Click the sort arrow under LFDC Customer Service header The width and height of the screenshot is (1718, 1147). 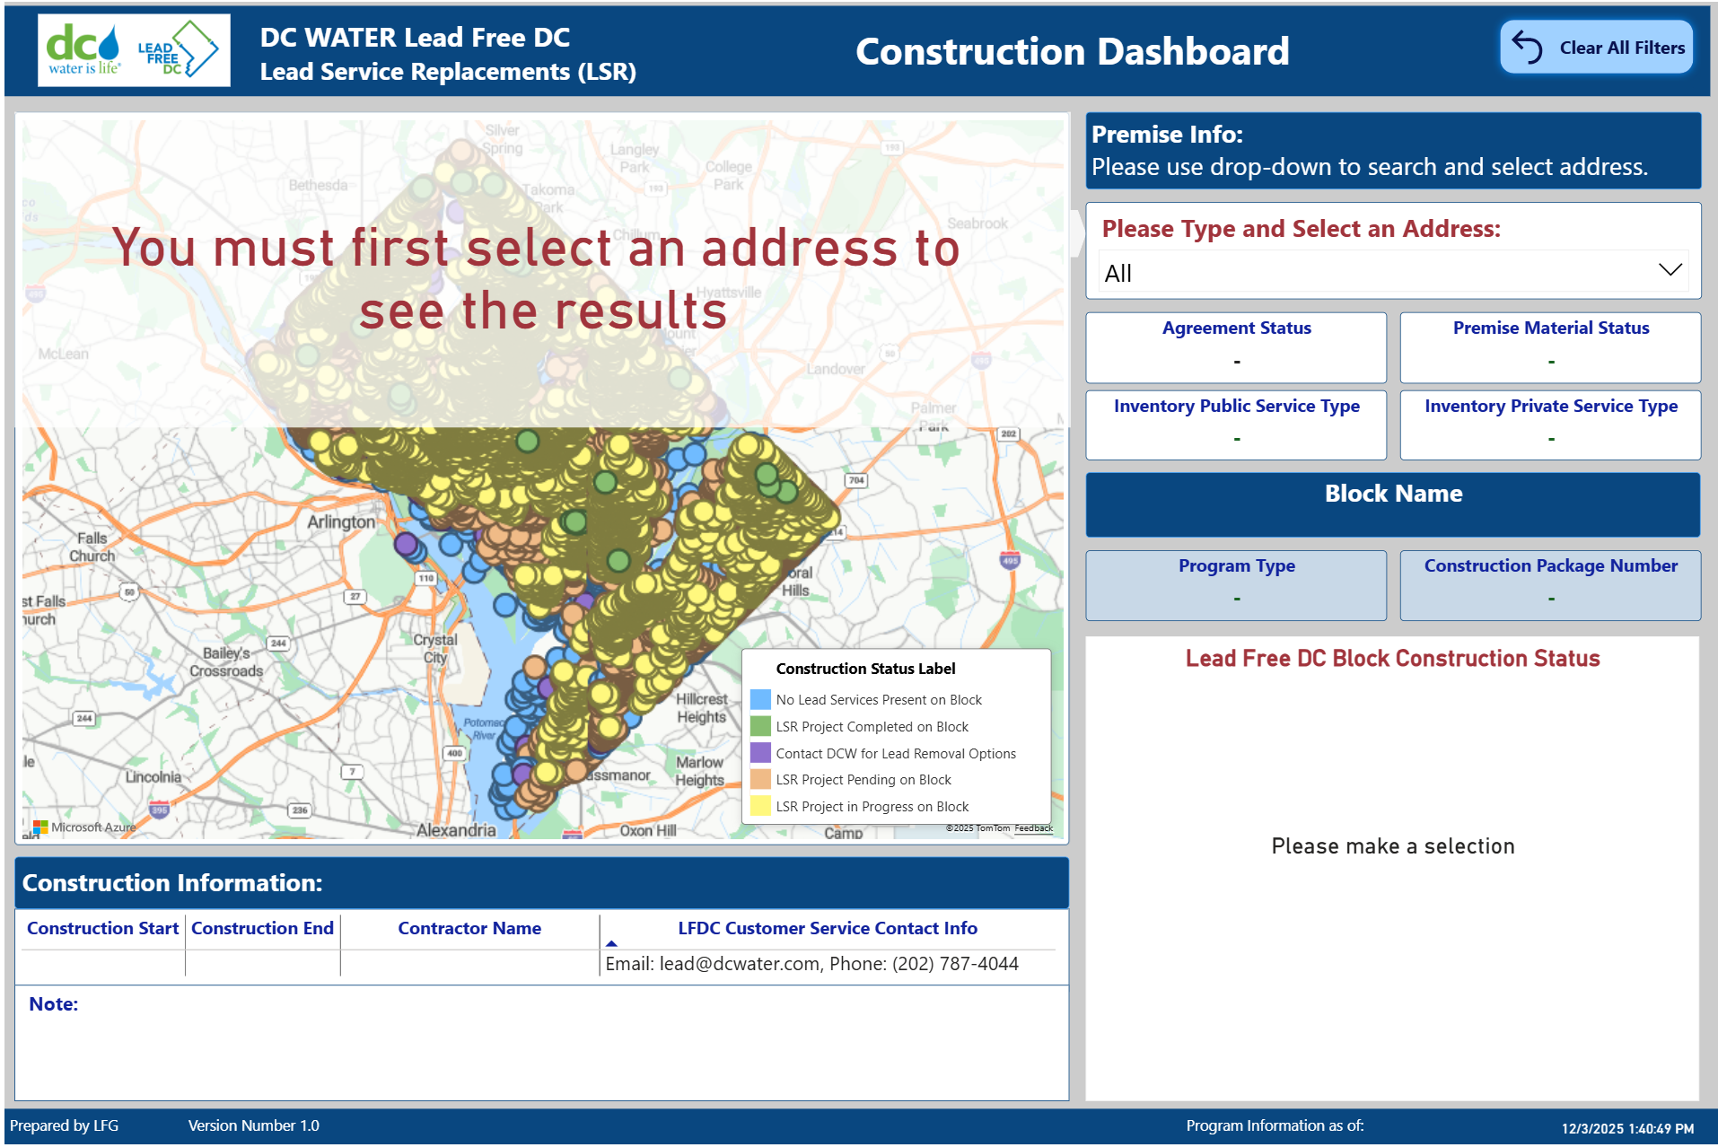point(611,944)
